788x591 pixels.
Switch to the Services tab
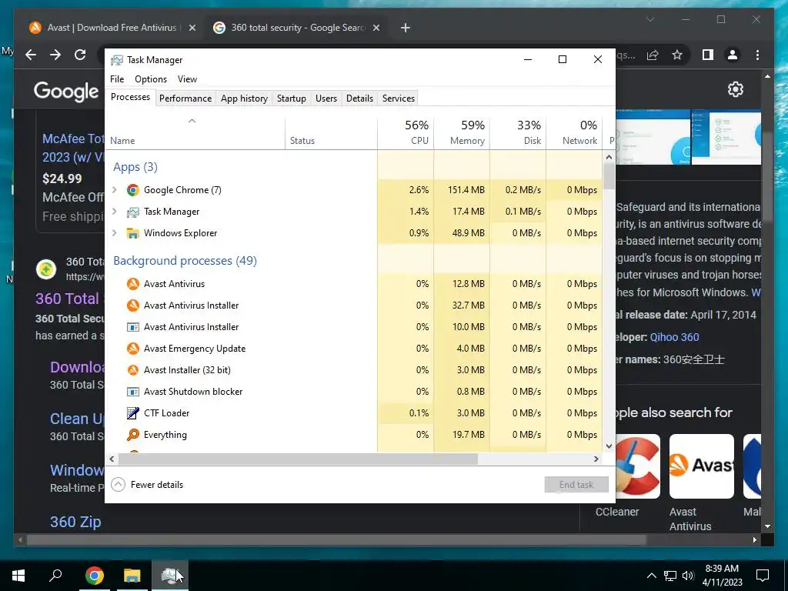coord(399,98)
